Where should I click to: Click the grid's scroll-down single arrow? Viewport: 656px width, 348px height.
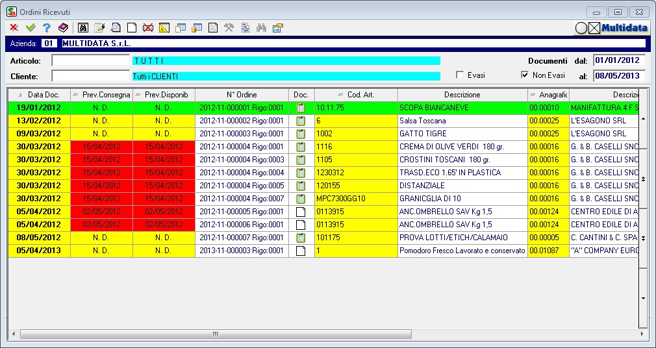[x=644, y=298]
